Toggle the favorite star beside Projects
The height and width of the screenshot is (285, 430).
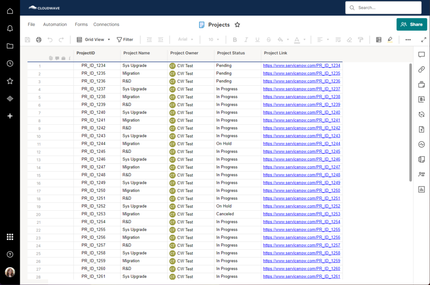[237, 25]
